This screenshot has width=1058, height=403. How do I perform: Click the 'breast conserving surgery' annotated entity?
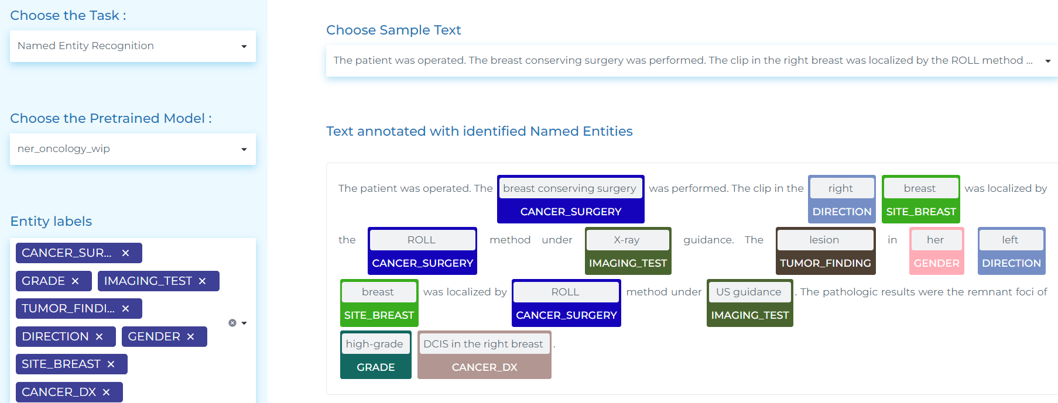(x=570, y=189)
